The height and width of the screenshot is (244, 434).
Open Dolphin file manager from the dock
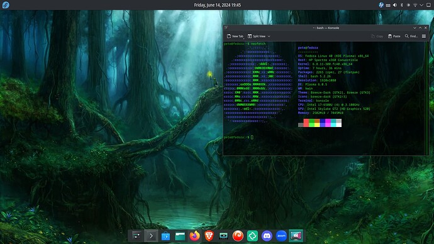pos(180,236)
